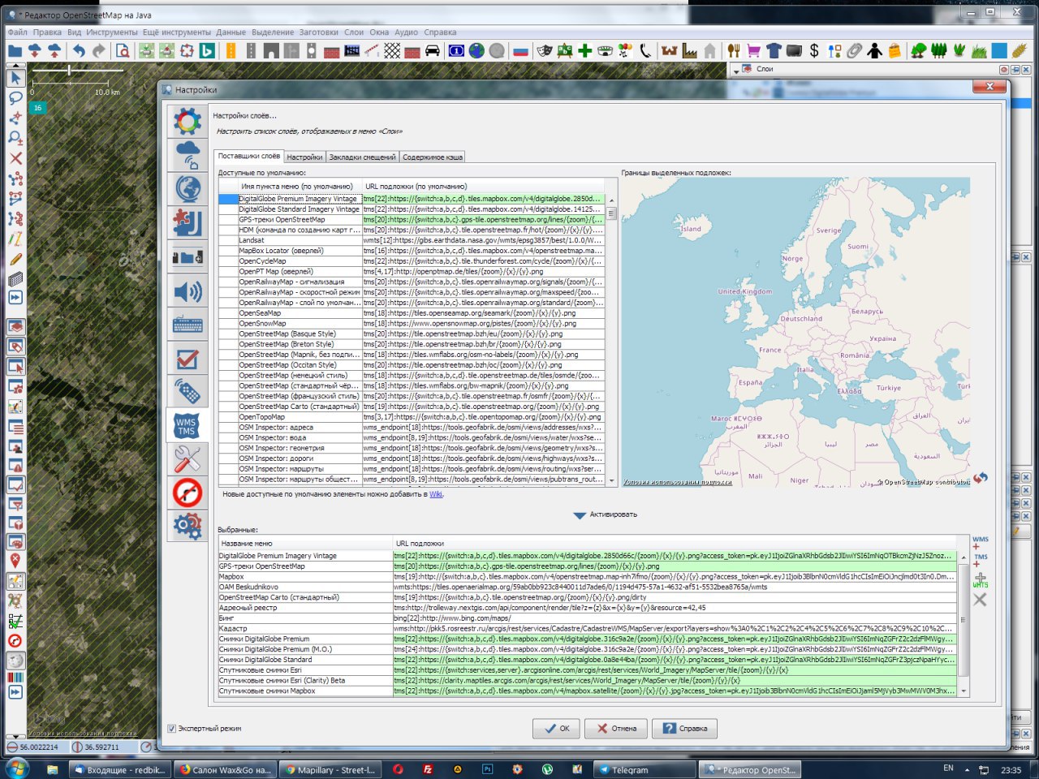The width and height of the screenshot is (1039, 779).
Task: Click the dollar sign preset icon
Action: pyautogui.click(x=814, y=51)
